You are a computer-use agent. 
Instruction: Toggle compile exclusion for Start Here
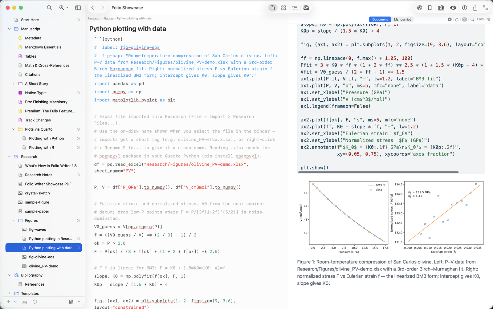[x=78, y=20]
